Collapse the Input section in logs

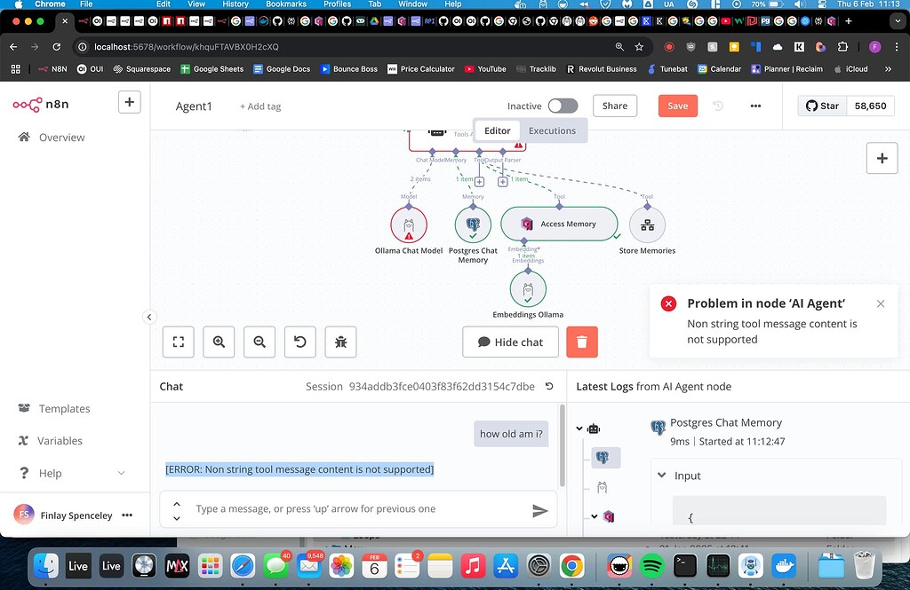click(x=661, y=476)
